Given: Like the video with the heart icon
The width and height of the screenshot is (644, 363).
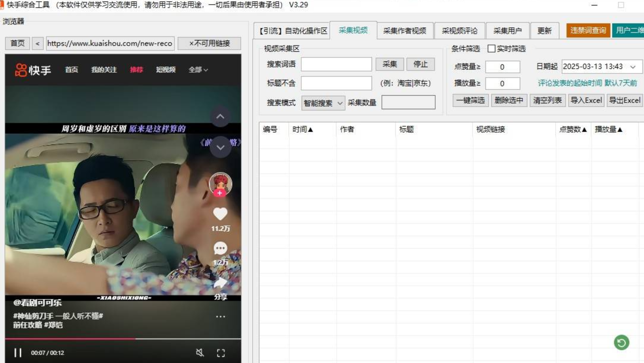Looking at the screenshot, I should click(x=221, y=213).
